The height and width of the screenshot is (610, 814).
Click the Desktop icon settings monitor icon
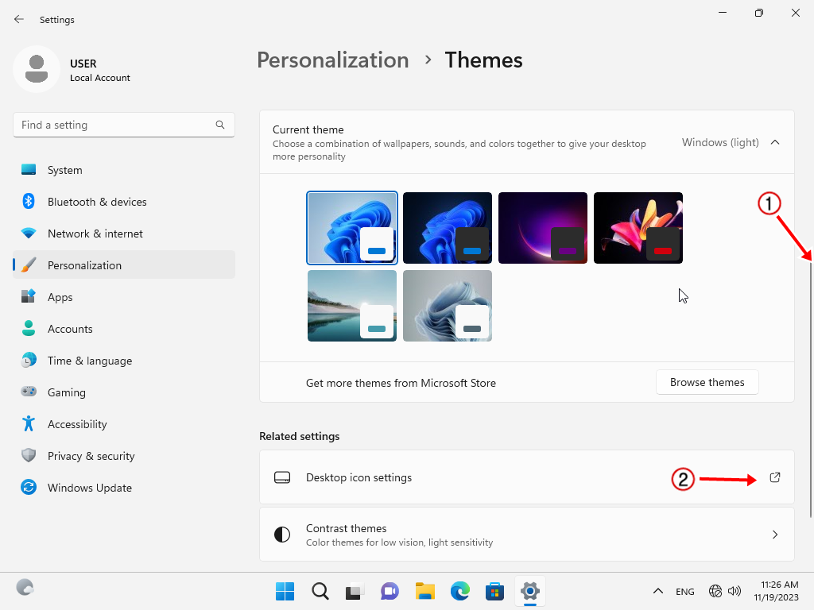pyautogui.click(x=282, y=477)
